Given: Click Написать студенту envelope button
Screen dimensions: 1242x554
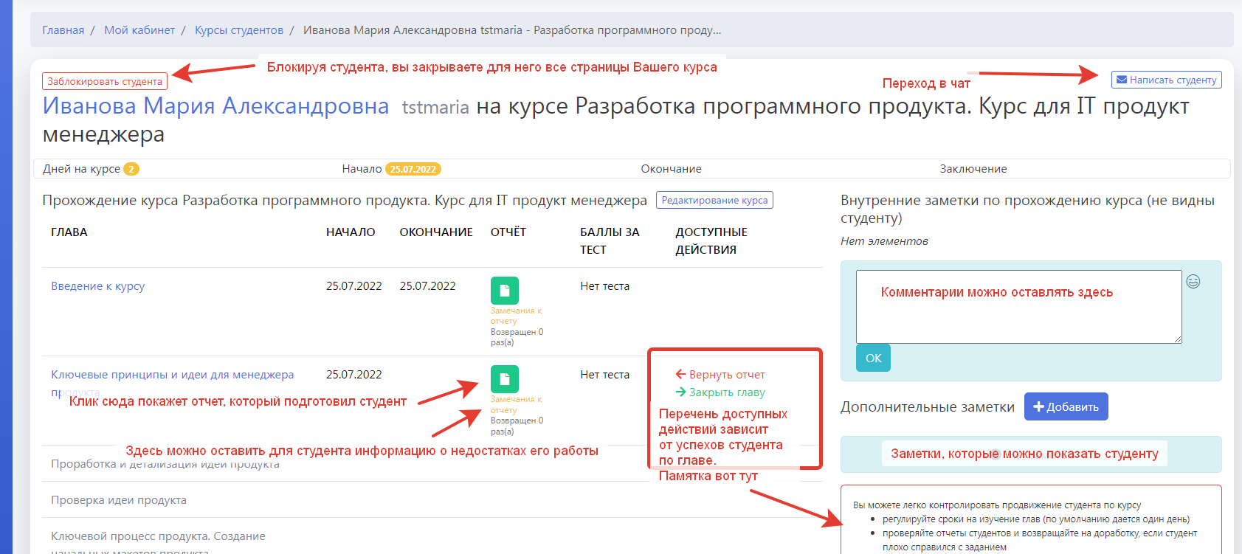Looking at the screenshot, I should 1166,80.
